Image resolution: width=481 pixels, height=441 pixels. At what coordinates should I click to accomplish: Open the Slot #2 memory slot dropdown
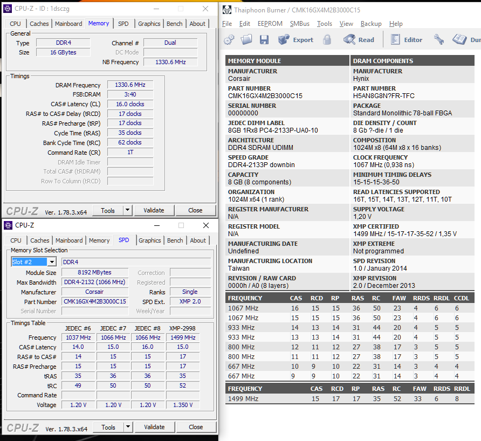point(52,262)
